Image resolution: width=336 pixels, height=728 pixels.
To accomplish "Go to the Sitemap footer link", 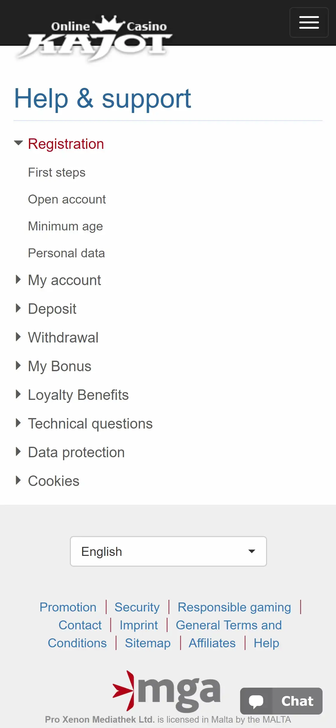I will pyautogui.click(x=148, y=643).
